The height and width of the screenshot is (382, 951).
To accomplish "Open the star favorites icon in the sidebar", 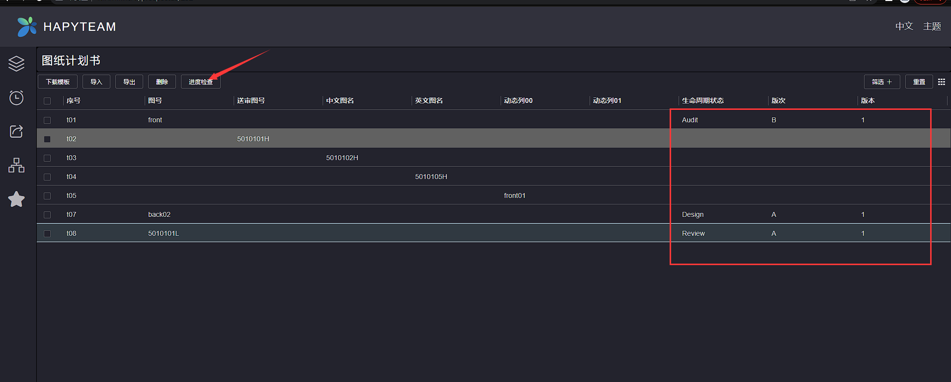I will (x=16, y=199).
